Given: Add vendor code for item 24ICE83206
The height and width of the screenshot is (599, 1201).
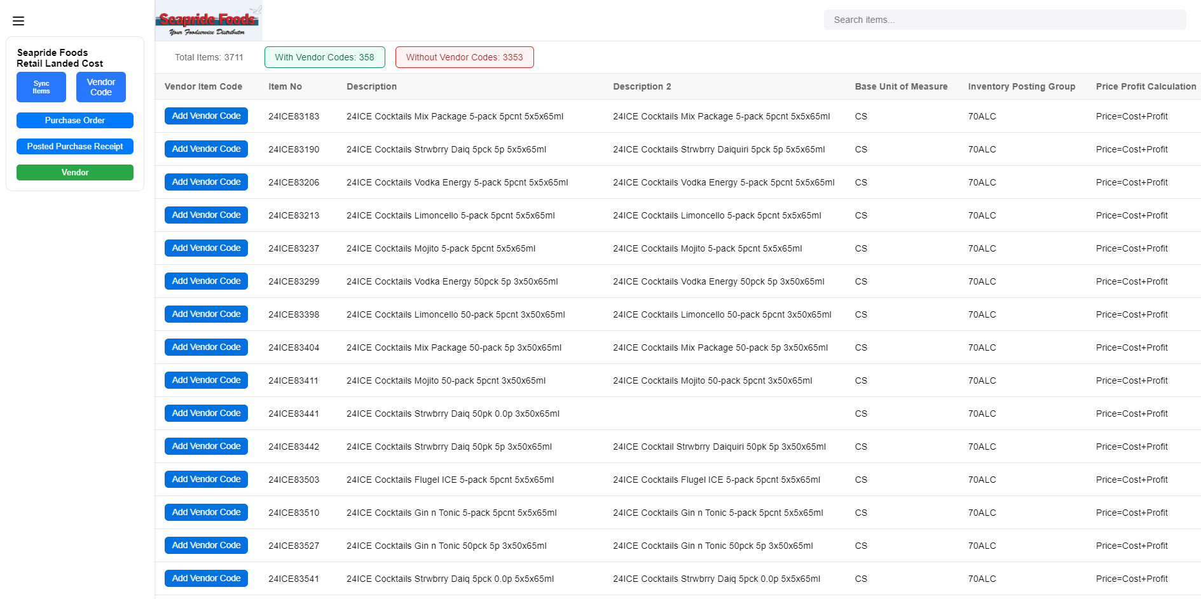Looking at the screenshot, I should (x=206, y=182).
